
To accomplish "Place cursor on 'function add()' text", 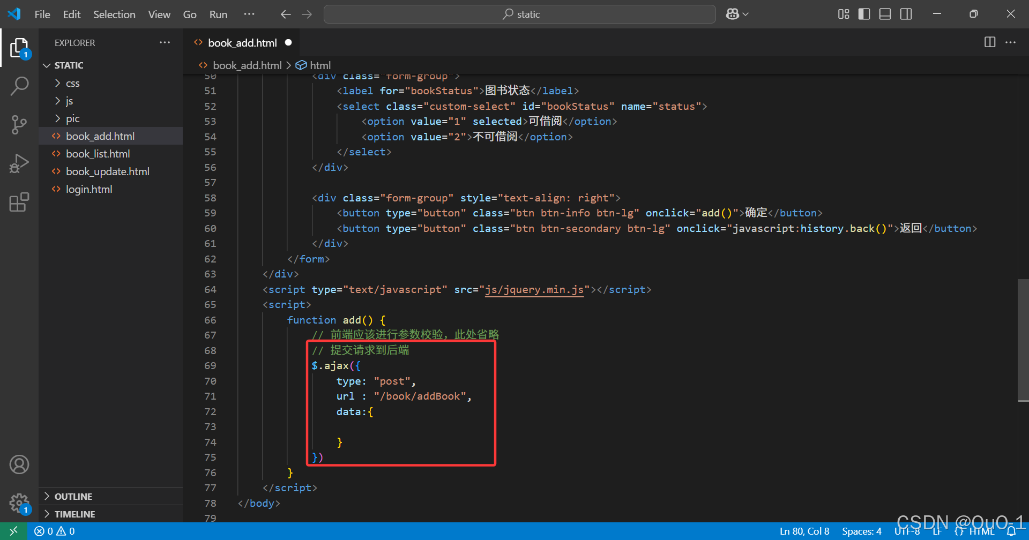I will coord(330,320).
